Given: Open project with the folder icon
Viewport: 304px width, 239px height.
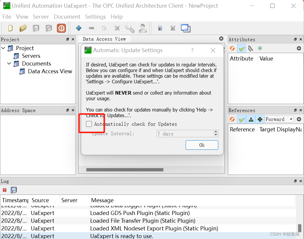Looking at the screenshot, I should coord(23,28).
